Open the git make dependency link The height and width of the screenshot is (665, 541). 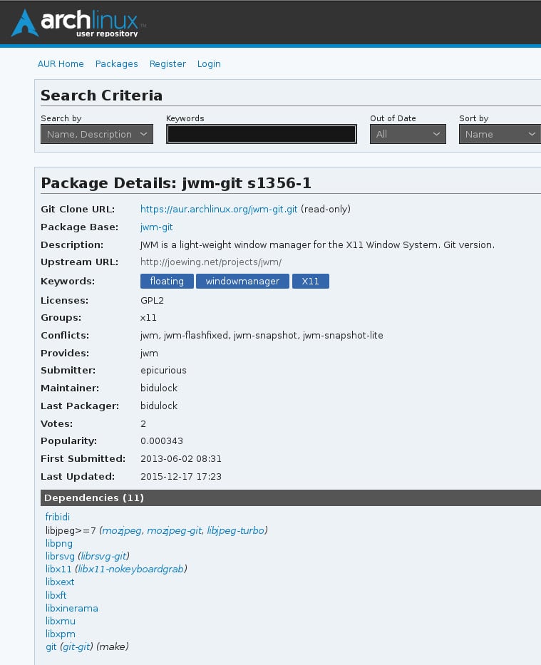pyautogui.click(x=51, y=646)
